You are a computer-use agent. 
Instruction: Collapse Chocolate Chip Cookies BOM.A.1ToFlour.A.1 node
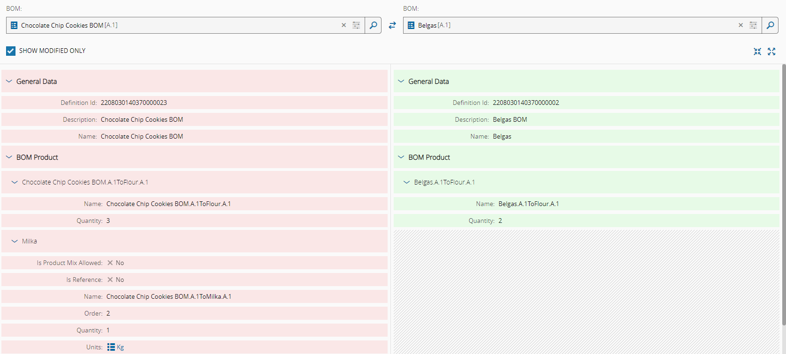pos(15,182)
